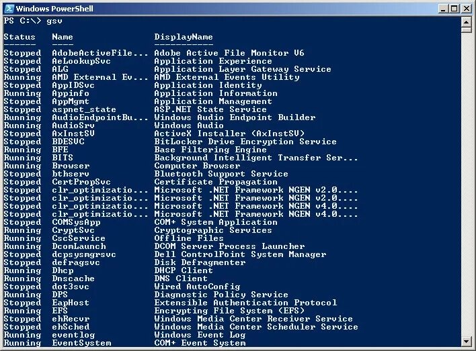476x351 pixels.
Task: Click 'DCOM Server Process Launcher' text
Action: click(x=229, y=246)
